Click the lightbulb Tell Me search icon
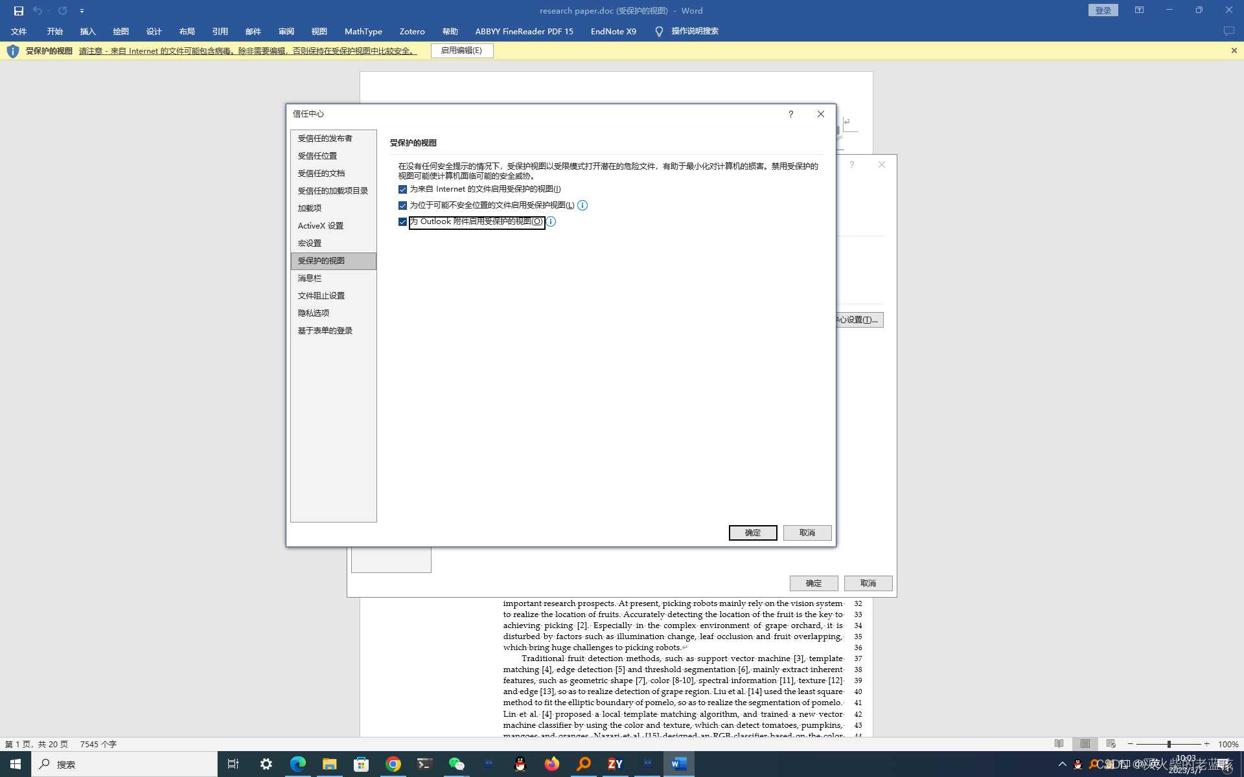The width and height of the screenshot is (1244, 777). tap(659, 31)
